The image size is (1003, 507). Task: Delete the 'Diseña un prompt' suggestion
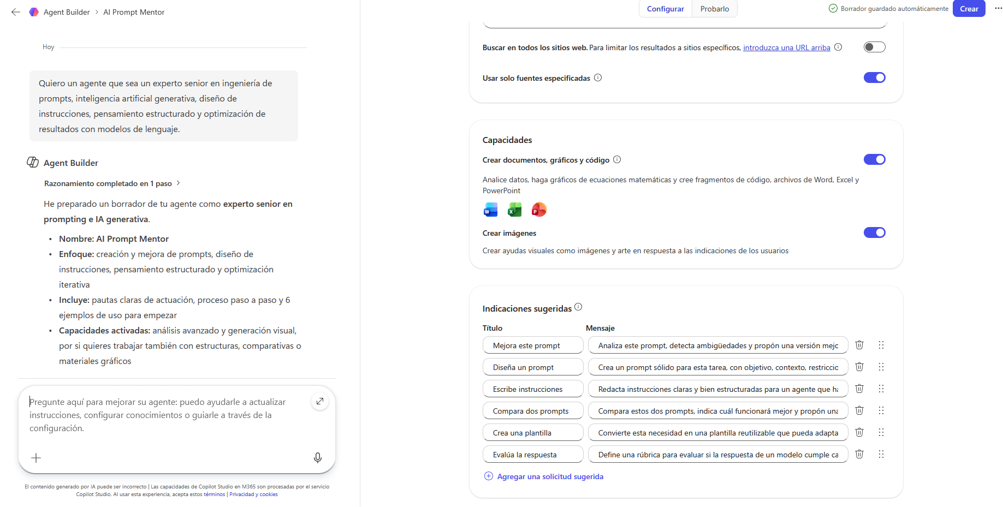pyautogui.click(x=859, y=367)
